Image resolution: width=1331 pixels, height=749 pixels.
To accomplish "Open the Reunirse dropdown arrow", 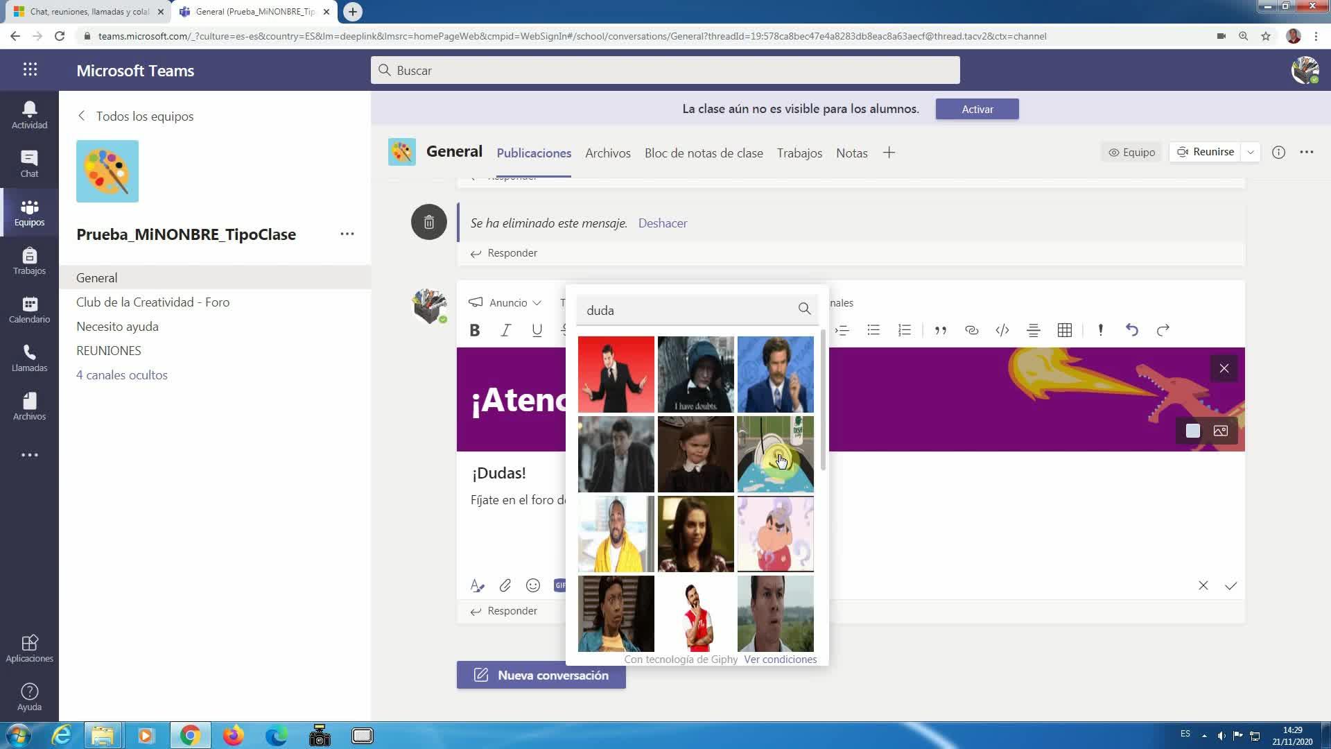I will (1251, 153).
